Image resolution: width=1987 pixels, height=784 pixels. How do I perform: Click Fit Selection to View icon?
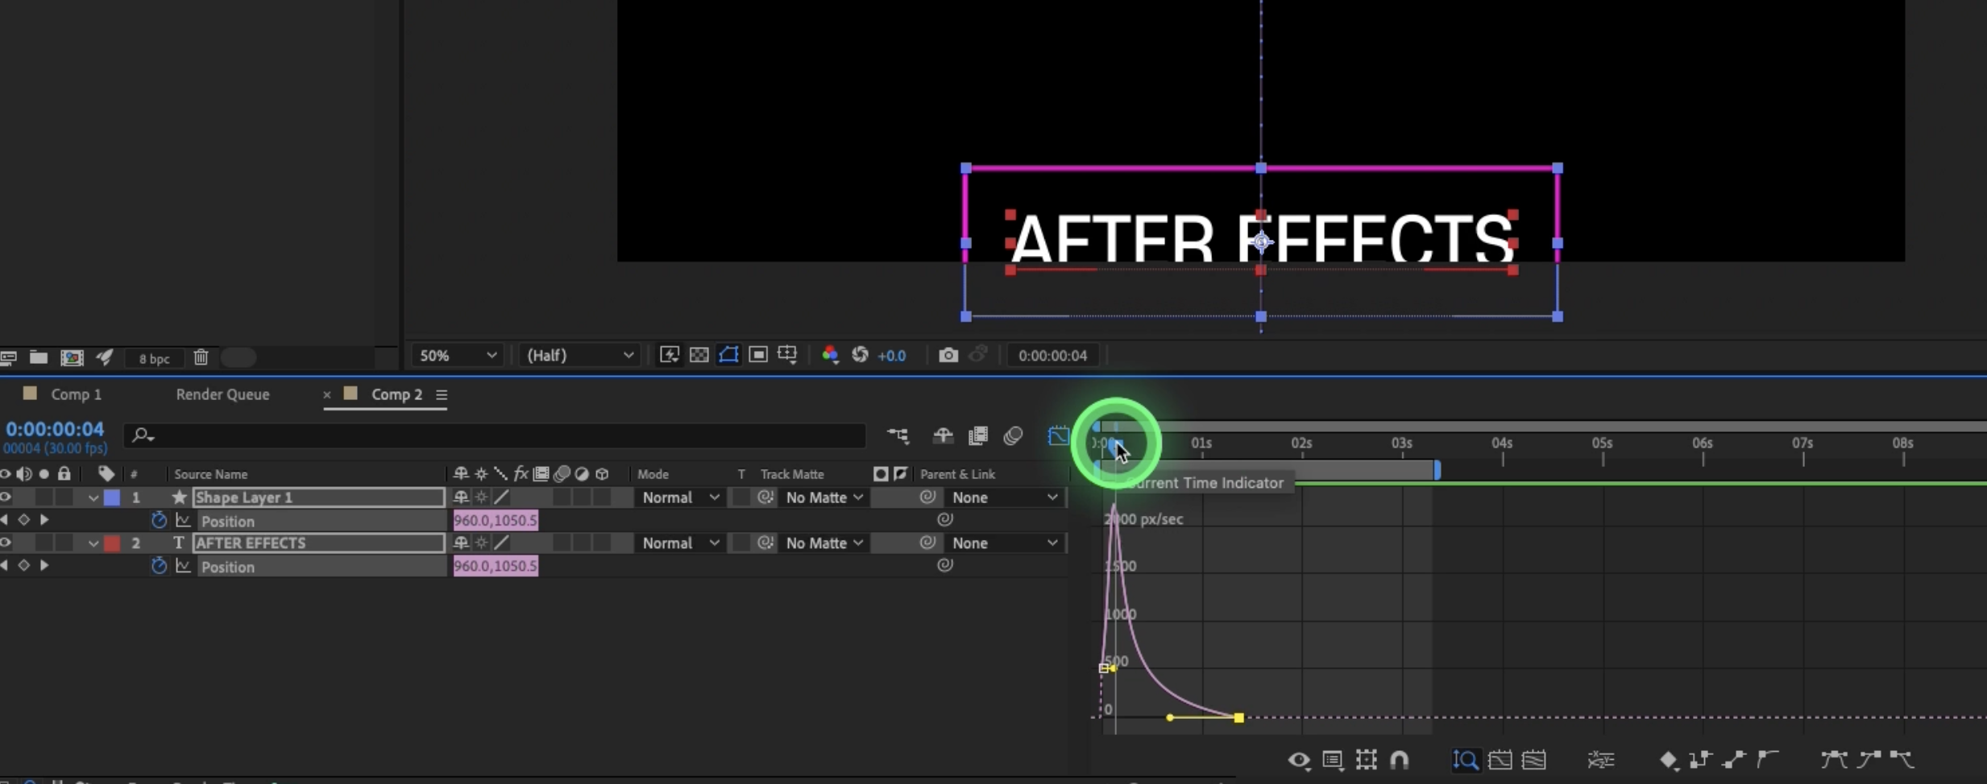(1500, 760)
